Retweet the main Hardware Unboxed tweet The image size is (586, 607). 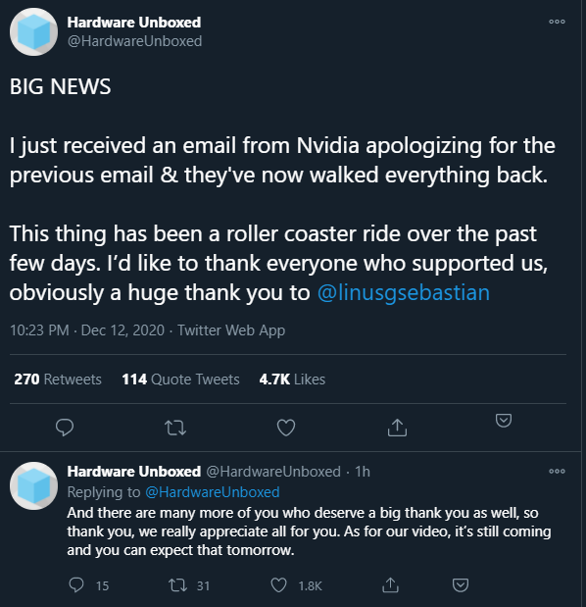click(x=175, y=428)
